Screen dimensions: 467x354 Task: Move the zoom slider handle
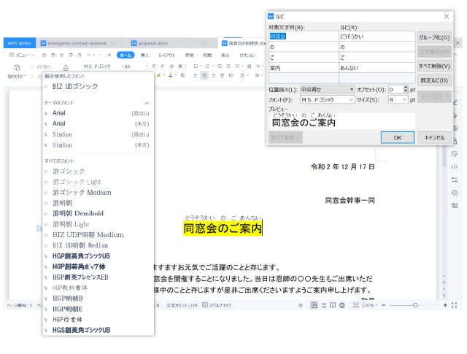tap(415, 305)
